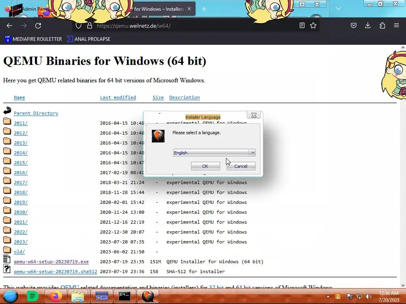Open the Pocket save icon
The image size is (406, 304).
(353, 25)
